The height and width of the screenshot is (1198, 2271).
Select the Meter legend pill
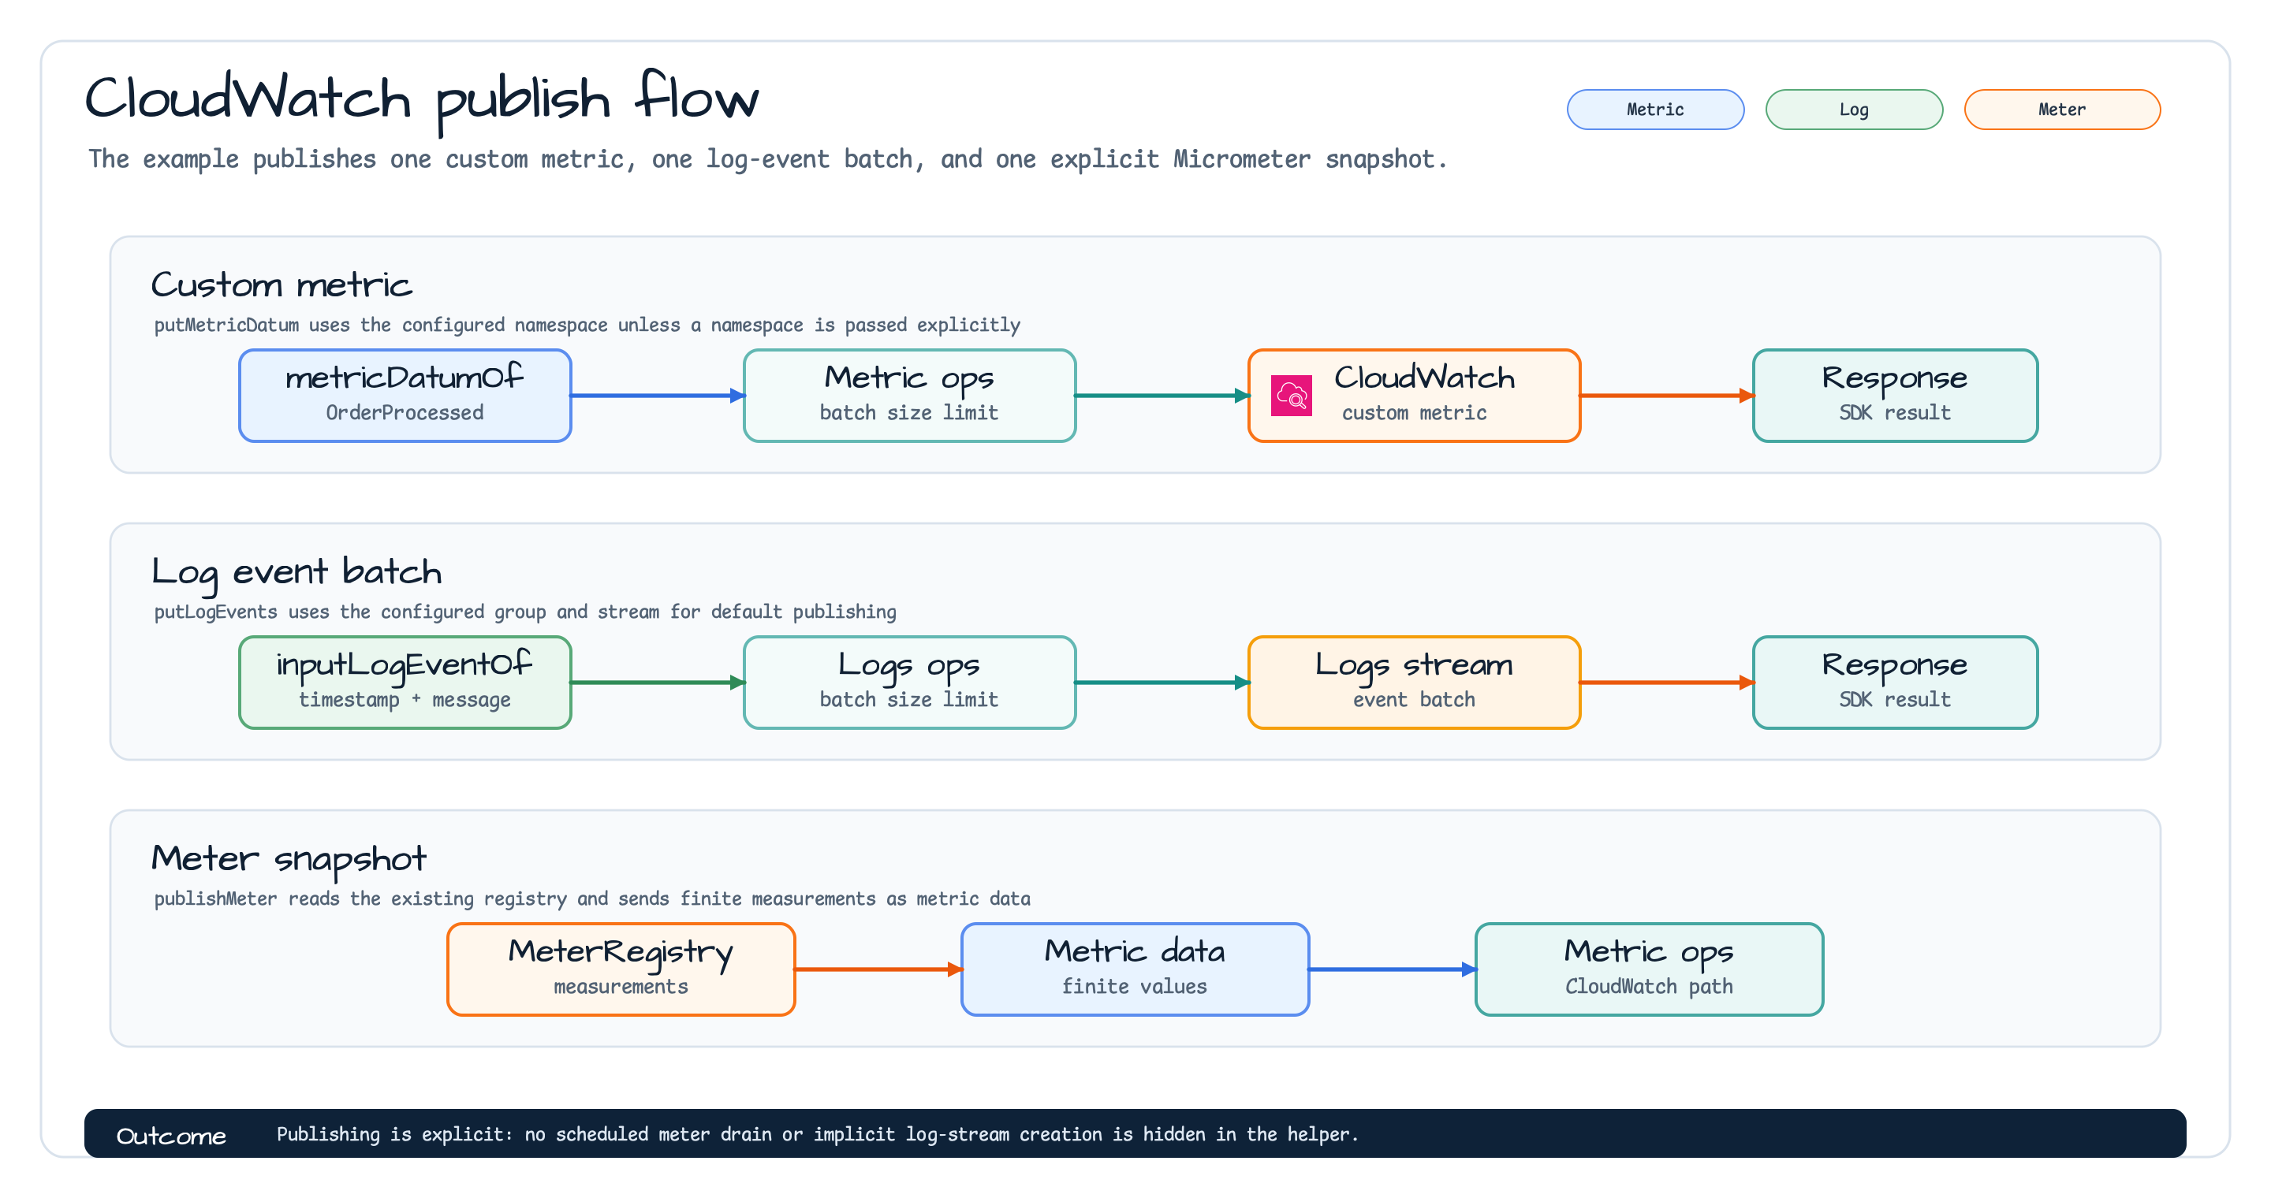pos(2062,110)
